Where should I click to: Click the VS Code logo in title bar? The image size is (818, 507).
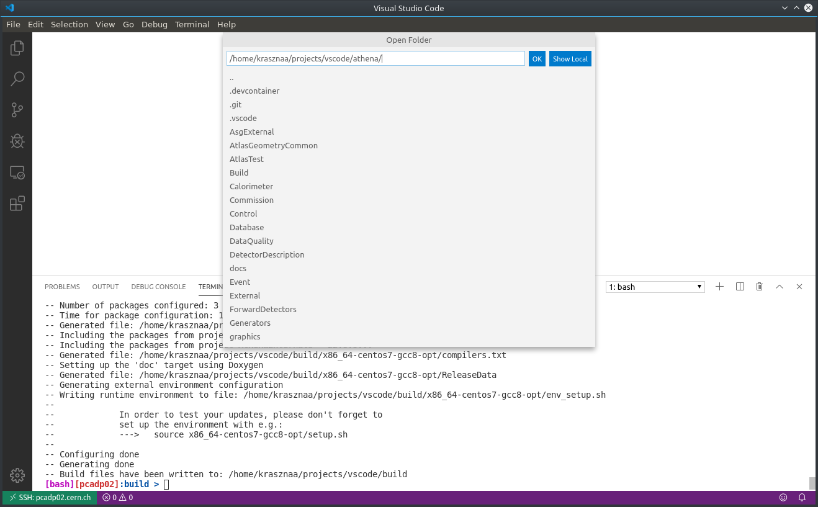tap(9, 8)
